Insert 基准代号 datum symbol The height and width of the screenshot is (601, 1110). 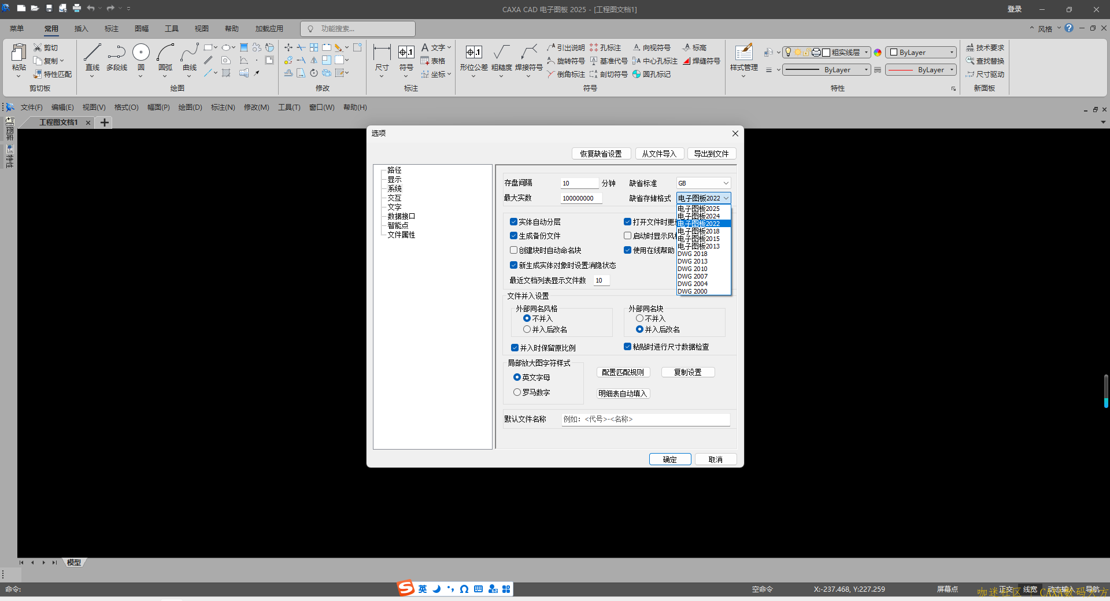pyautogui.click(x=609, y=61)
